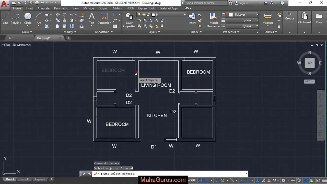Viewport: 327px width, 184px height.
Task: Activate the Move tool in Modify
Action: (58, 15)
